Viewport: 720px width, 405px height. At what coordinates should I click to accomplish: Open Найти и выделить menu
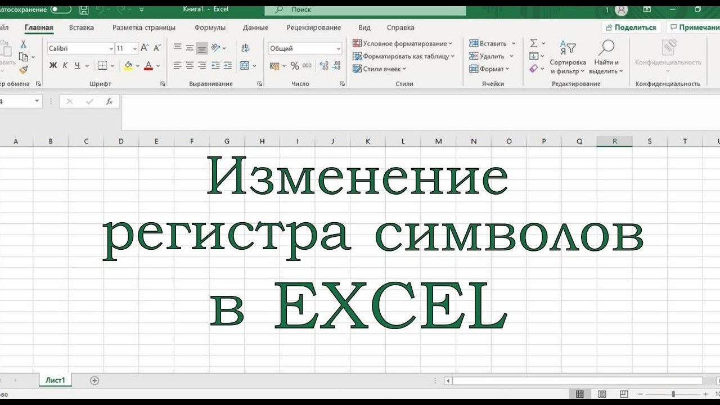(606, 57)
